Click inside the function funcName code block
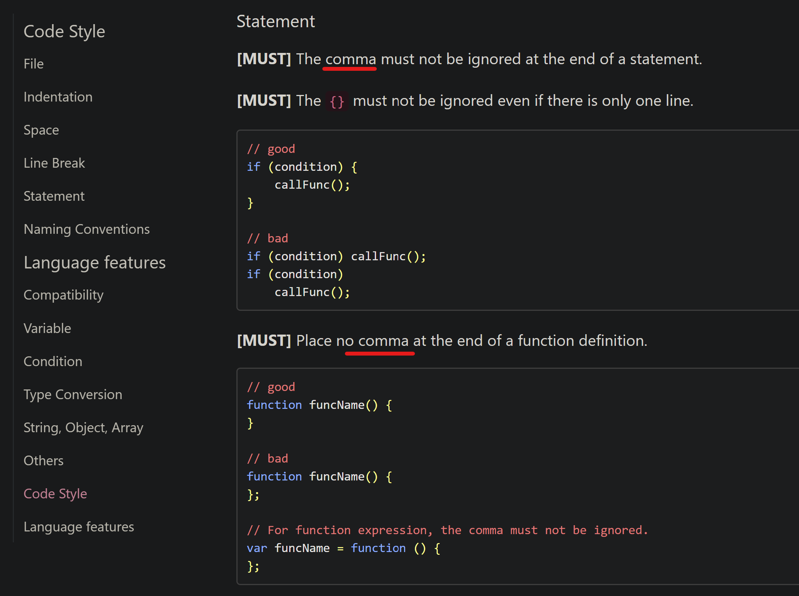Screen dimensions: 799x596 coord(518,476)
